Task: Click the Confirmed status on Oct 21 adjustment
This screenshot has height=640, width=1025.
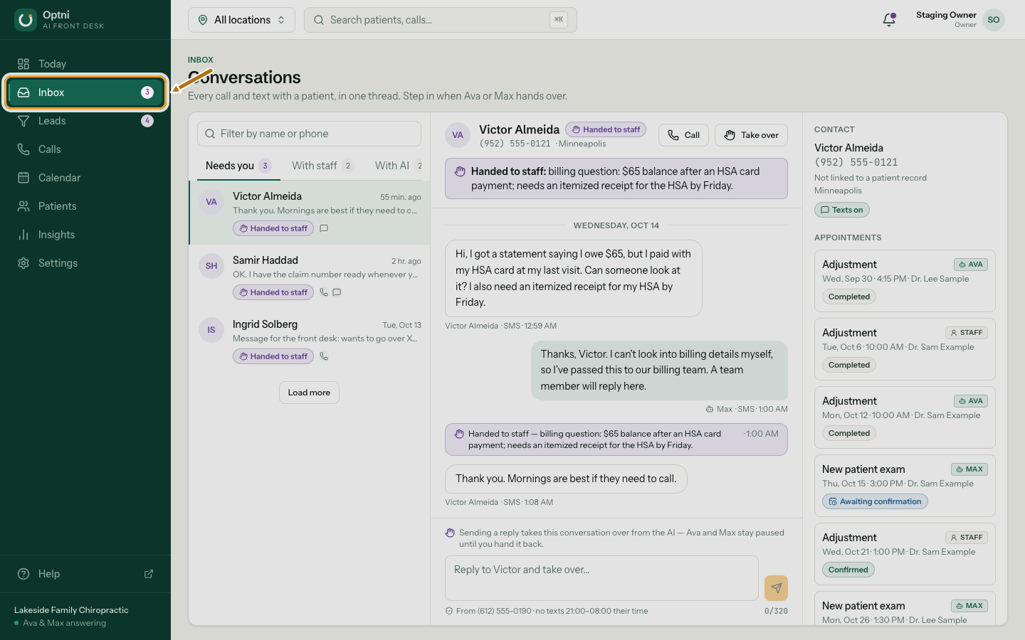Action: tap(848, 570)
